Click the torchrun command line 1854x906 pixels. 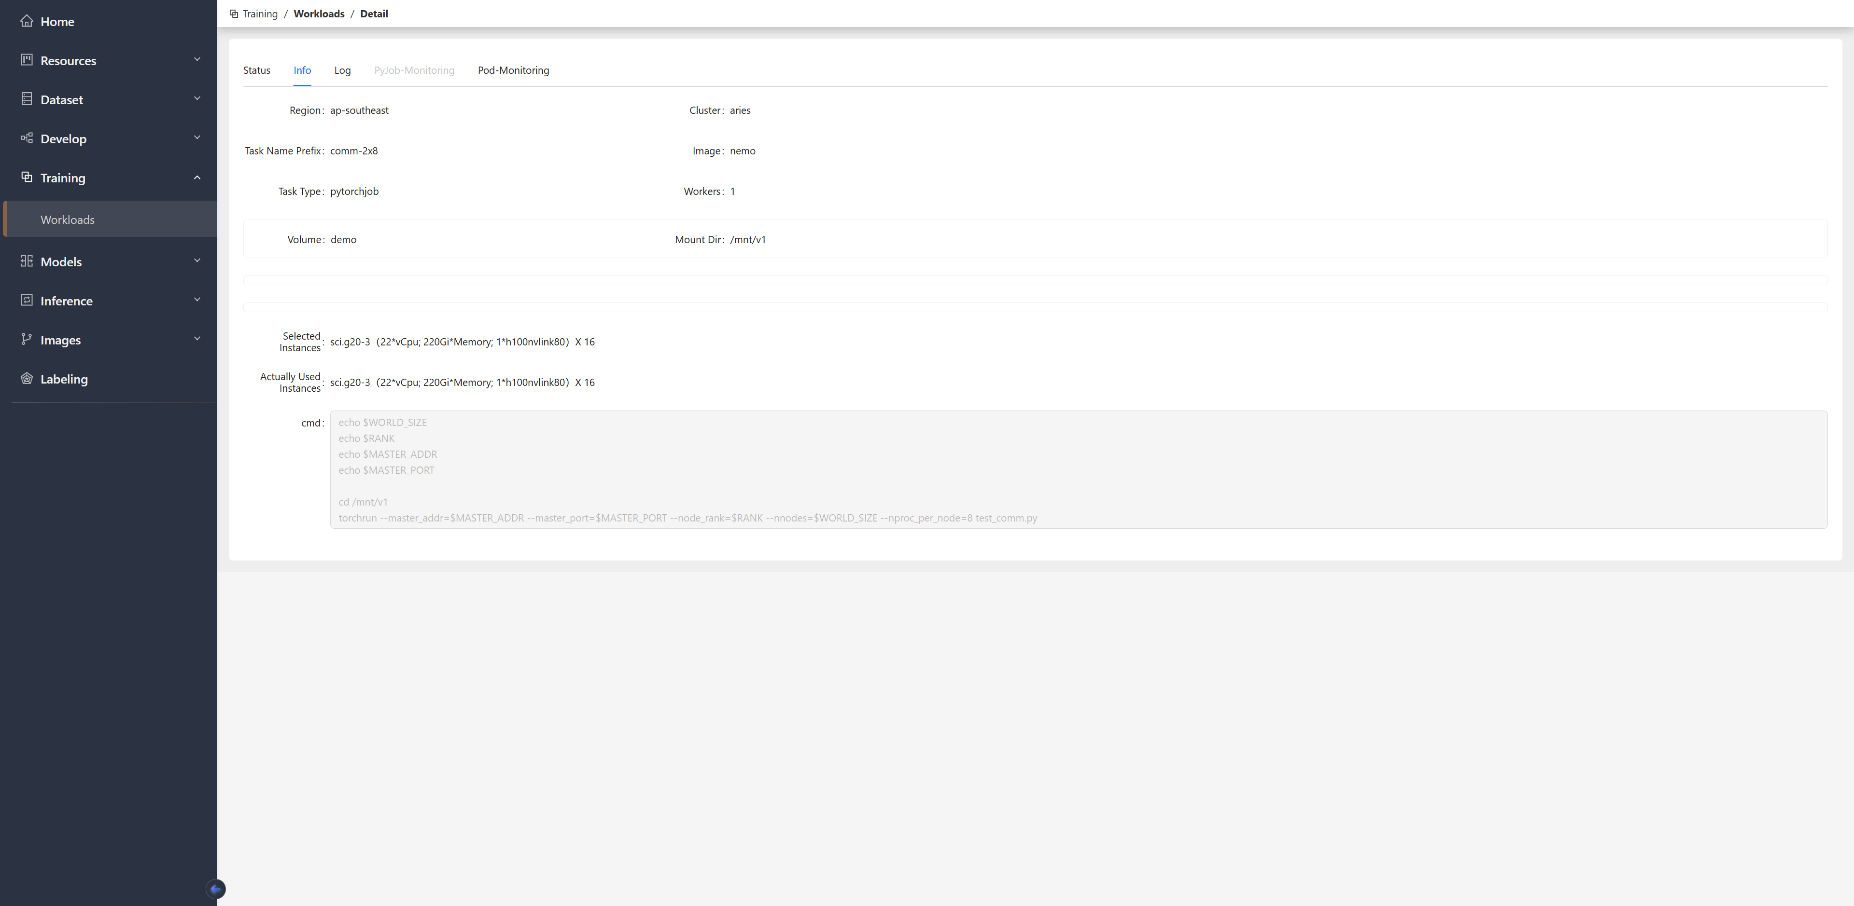(x=688, y=518)
